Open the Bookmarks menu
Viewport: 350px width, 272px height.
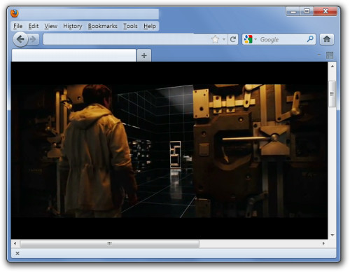pos(103,26)
